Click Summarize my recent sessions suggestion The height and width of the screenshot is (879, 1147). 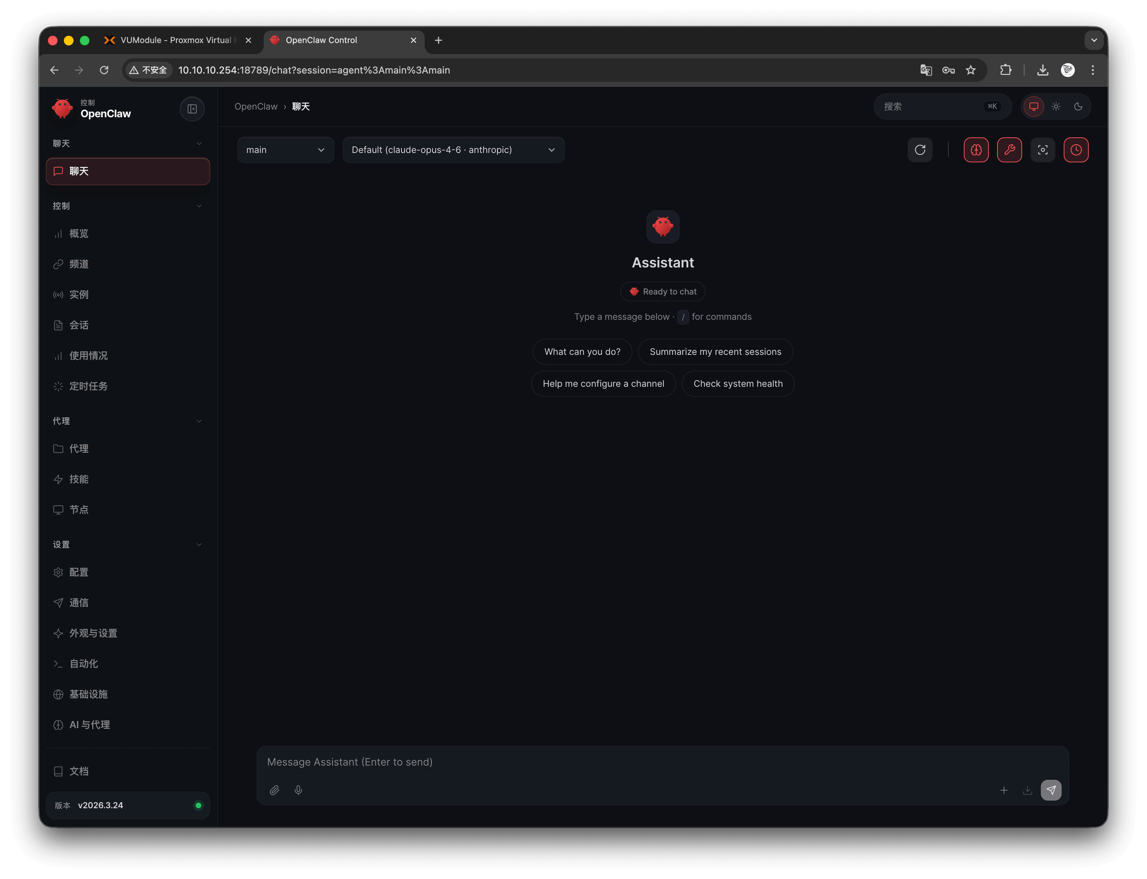coord(715,352)
